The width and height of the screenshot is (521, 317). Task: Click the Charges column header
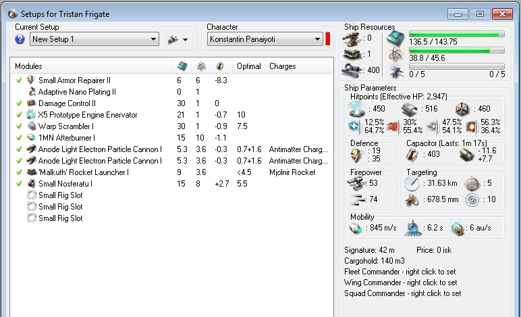pyautogui.click(x=282, y=66)
